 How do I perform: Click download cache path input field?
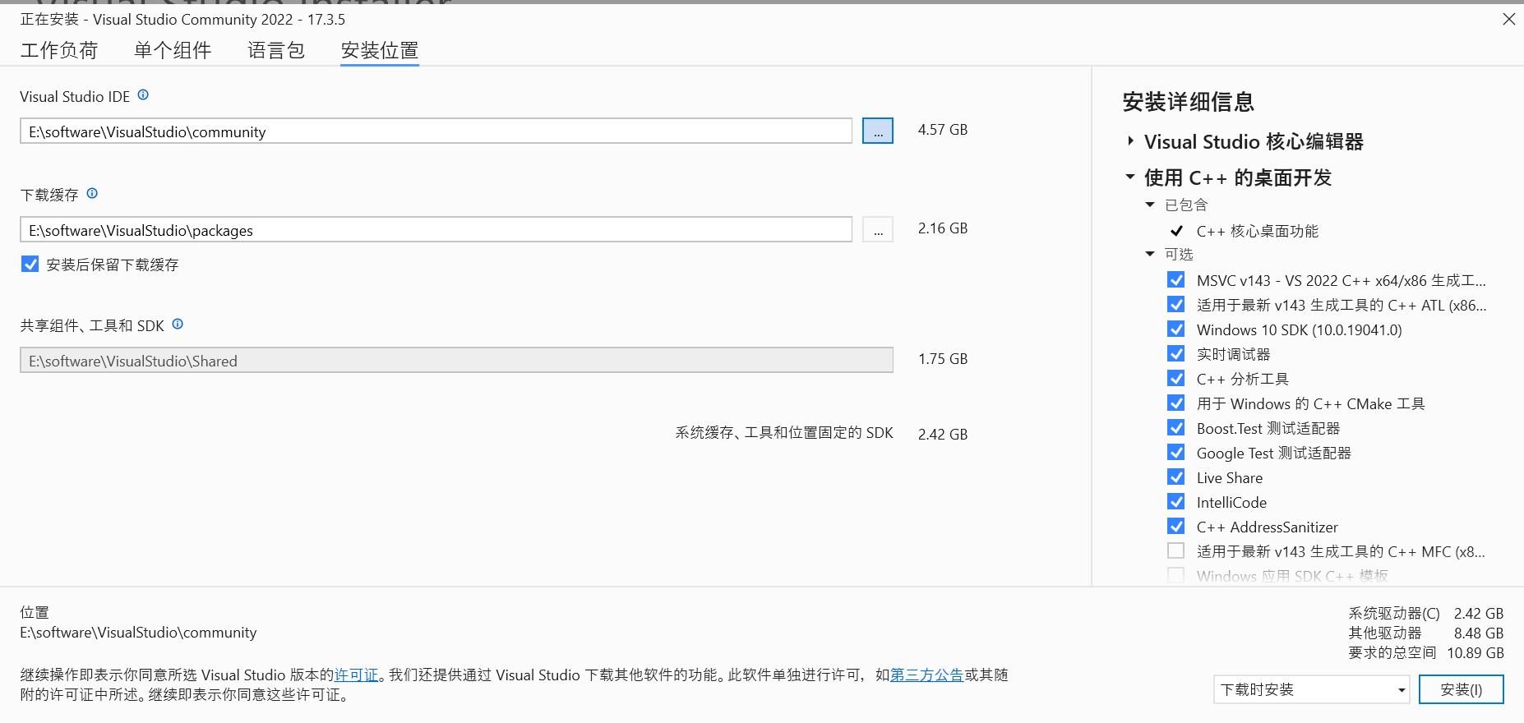(436, 229)
